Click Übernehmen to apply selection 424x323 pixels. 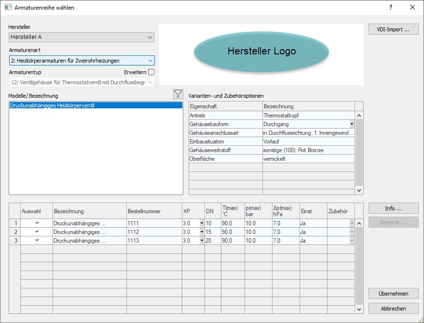click(x=394, y=294)
